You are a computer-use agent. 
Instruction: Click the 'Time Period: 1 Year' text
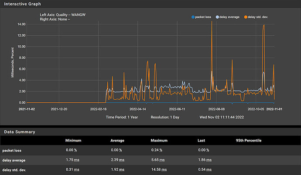click(122, 117)
